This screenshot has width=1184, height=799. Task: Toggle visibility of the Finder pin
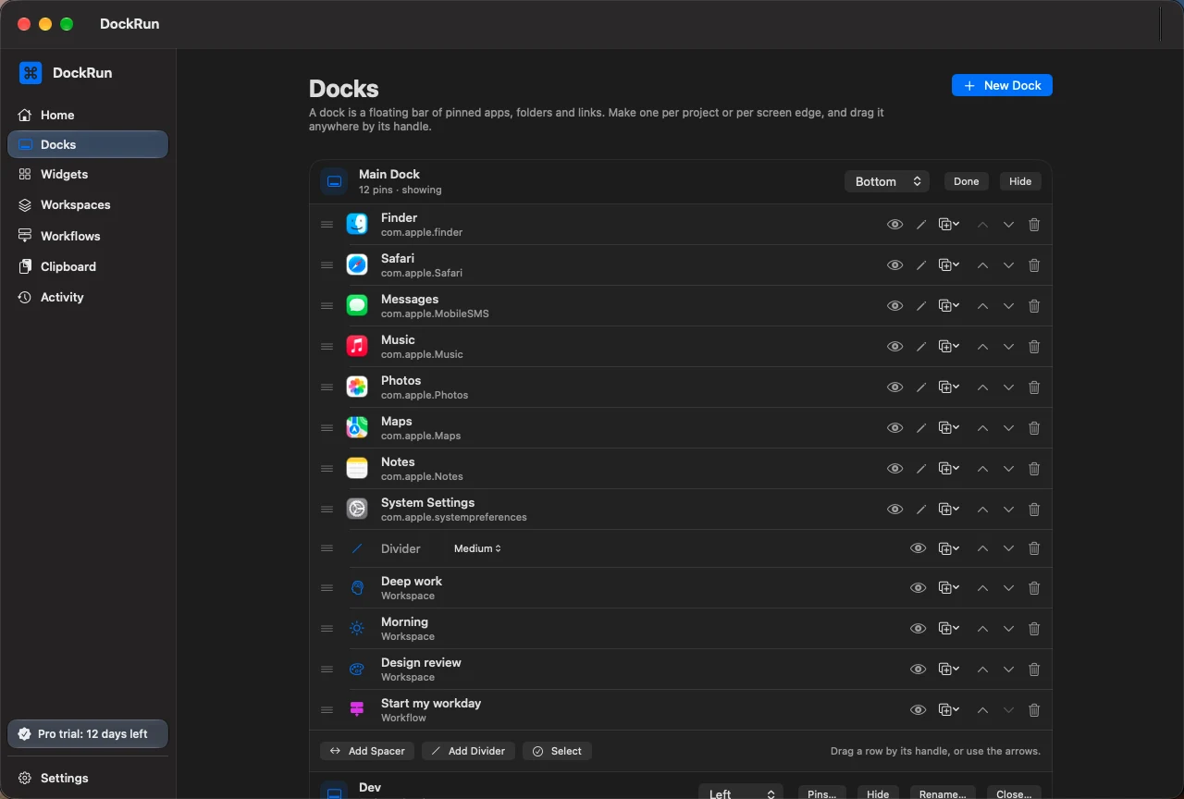pyautogui.click(x=894, y=225)
